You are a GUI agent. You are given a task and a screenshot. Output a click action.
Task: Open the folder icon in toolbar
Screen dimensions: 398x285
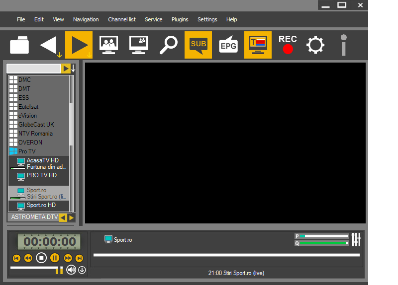[19, 45]
